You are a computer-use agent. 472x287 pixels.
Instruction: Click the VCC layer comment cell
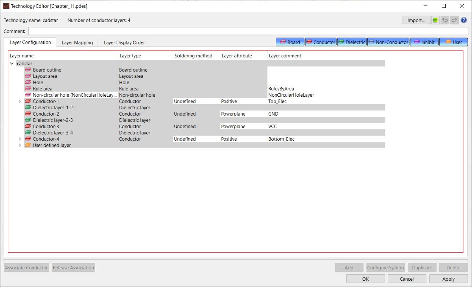pyautogui.click(x=326, y=127)
